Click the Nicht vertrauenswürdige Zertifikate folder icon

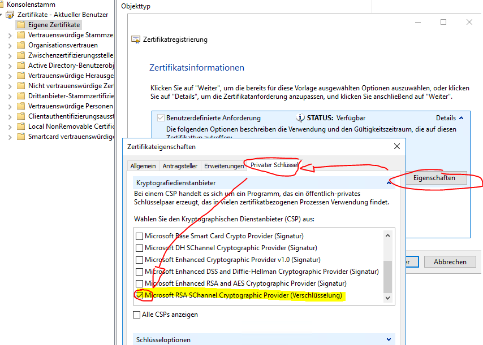20,85
